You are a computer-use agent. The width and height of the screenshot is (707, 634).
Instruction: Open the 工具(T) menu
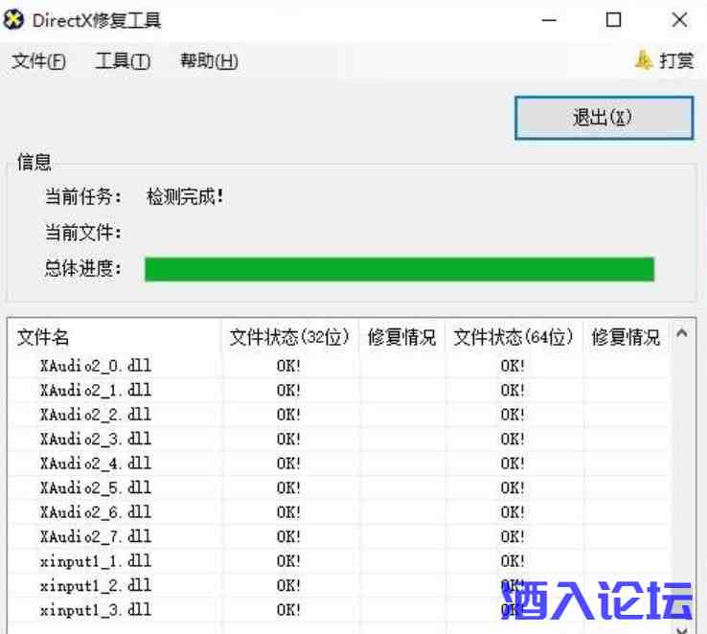coord(123,61)
